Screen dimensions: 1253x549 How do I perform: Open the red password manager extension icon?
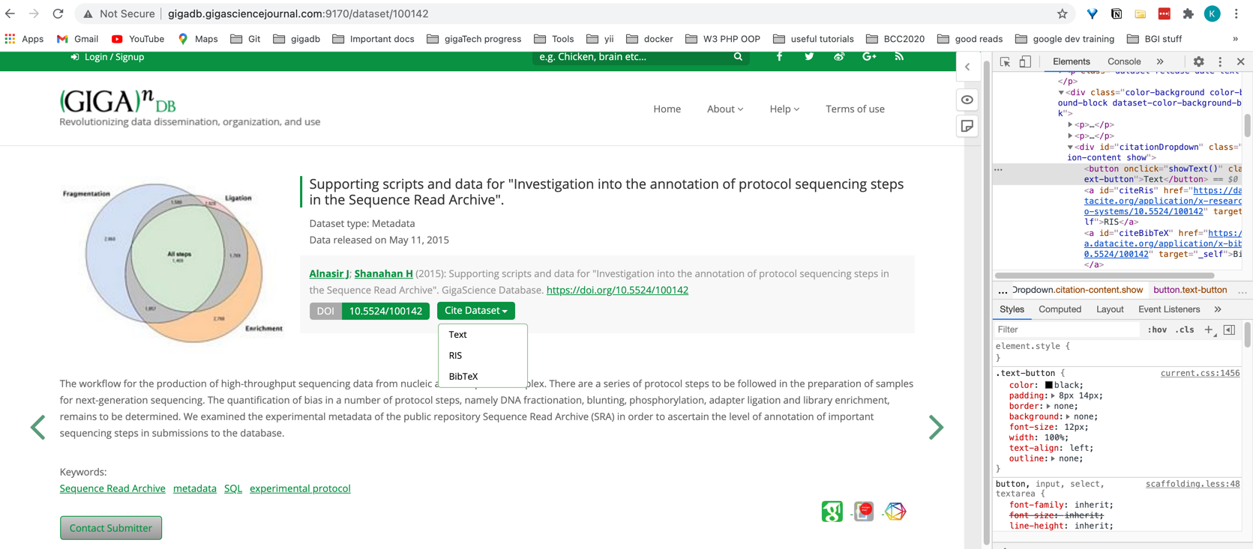pyautogui.click(x=1164, y=13)
